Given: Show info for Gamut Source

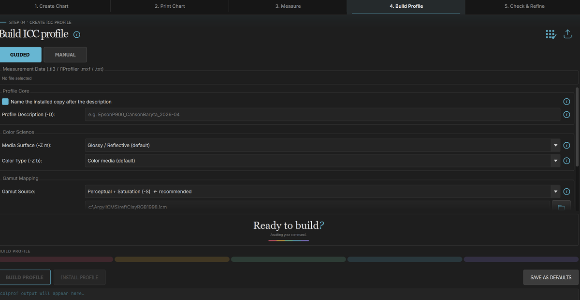Looking at the screenshot, I should point(566,192).
